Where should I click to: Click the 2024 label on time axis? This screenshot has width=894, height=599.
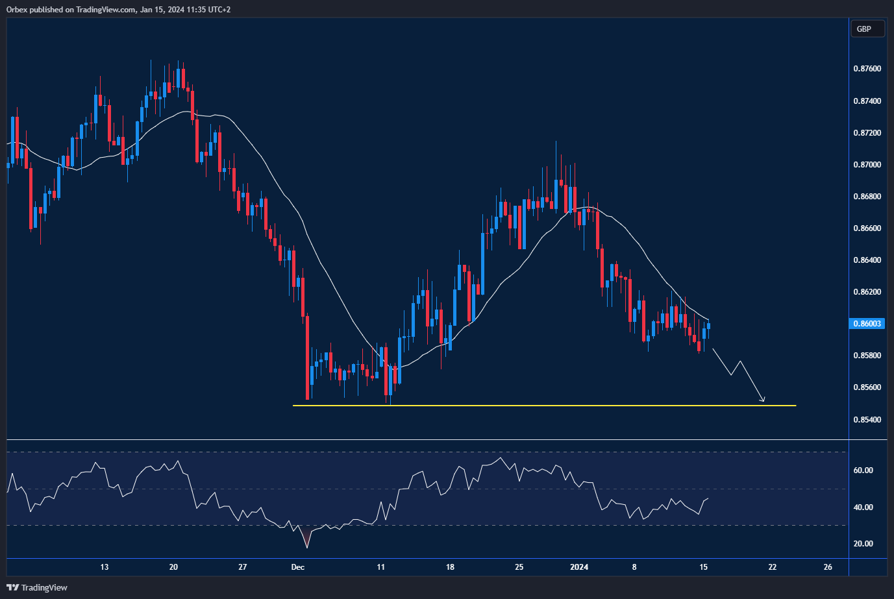pos(579,567)
